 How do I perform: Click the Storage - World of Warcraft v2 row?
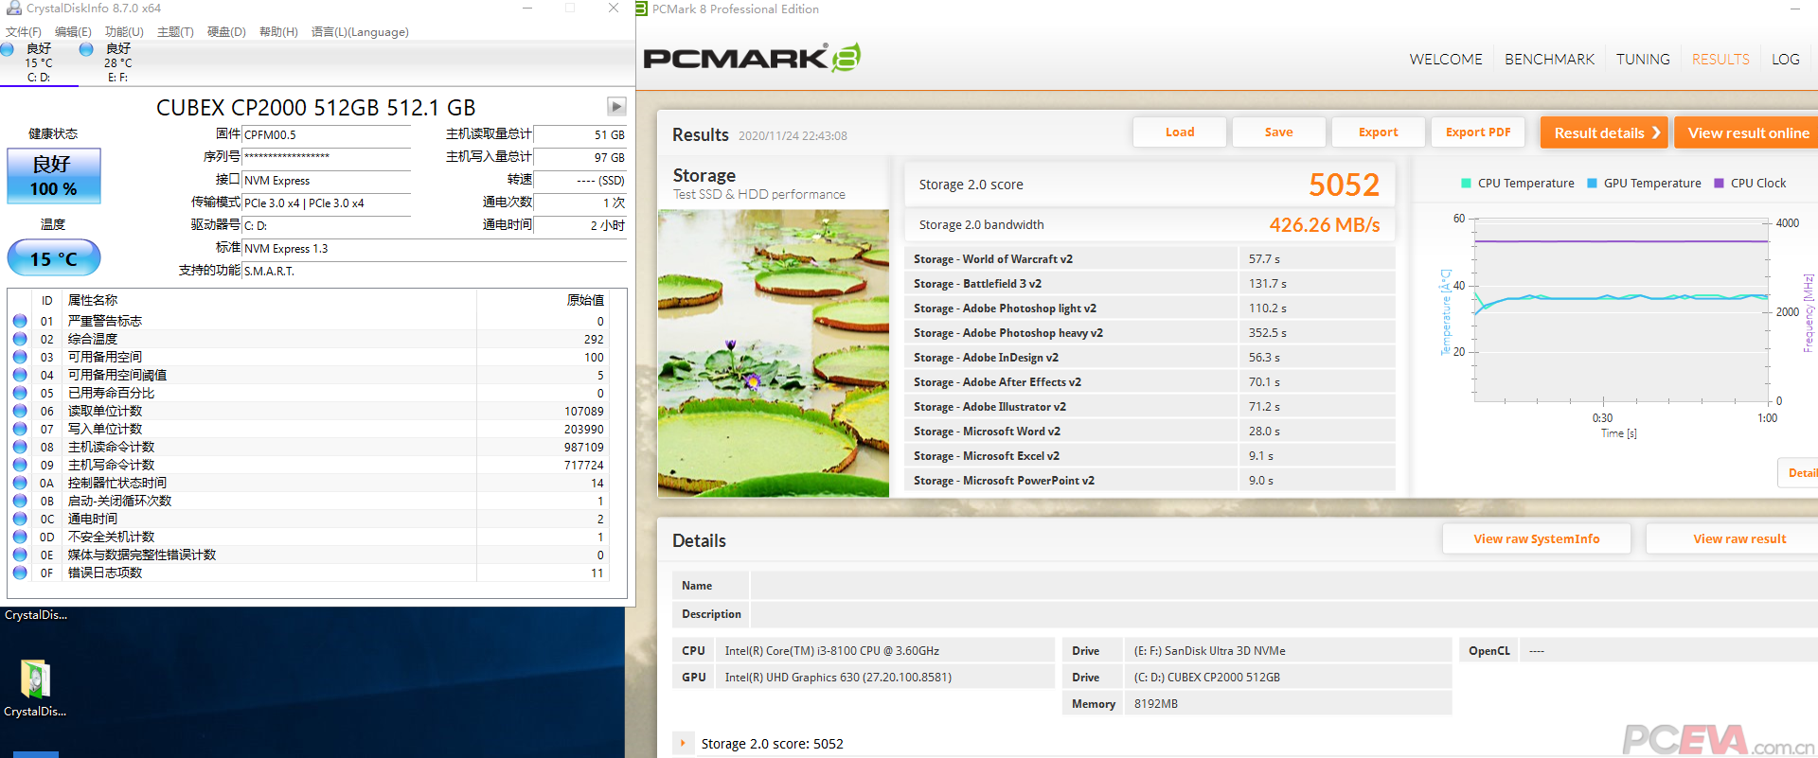pos(1150,259)
